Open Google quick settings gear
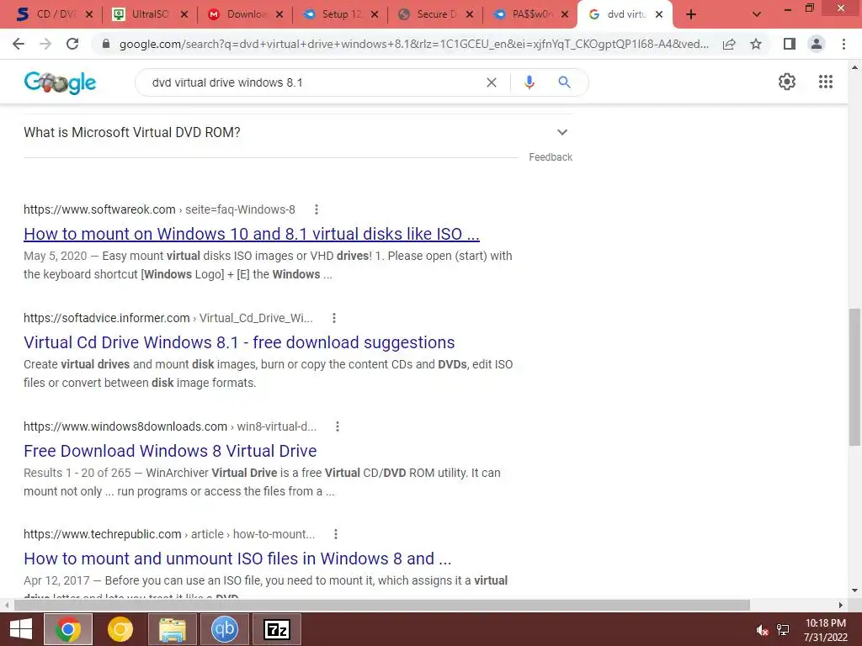 pos(787,82)
